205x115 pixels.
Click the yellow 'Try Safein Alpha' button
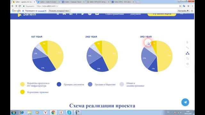coord(162,14)
